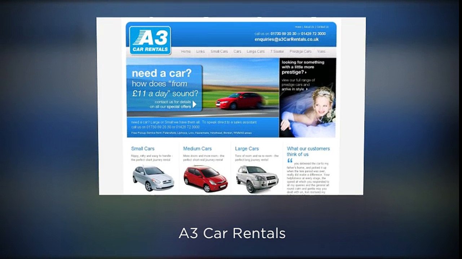462x259 pixels.
Task: Open the Home tab in navigation bar
Action: 186,51
